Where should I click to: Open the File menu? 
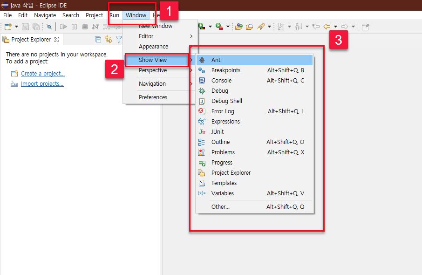point(7,15)
